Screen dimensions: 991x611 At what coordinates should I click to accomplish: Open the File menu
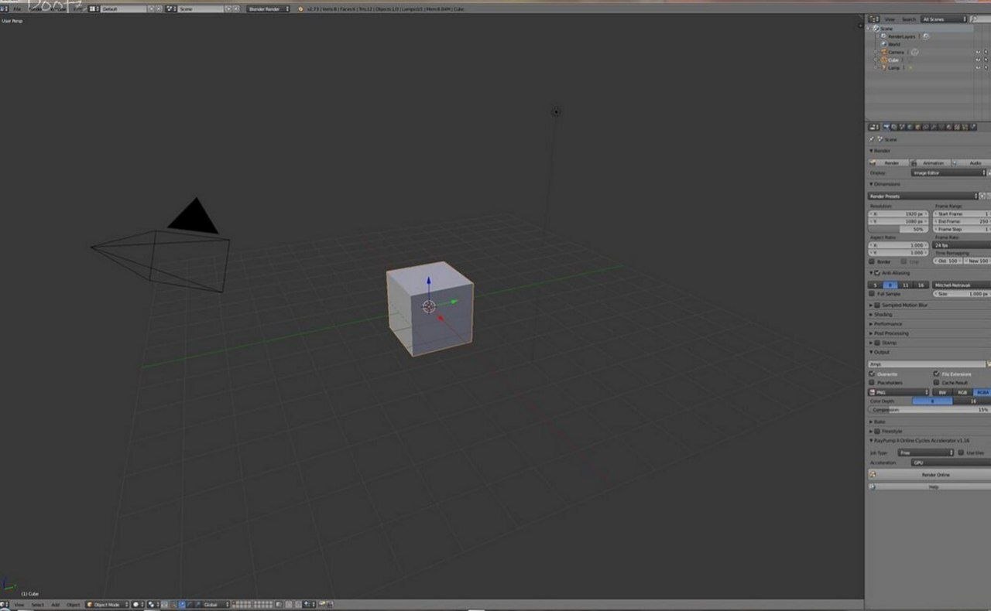(x=17, y=9)
